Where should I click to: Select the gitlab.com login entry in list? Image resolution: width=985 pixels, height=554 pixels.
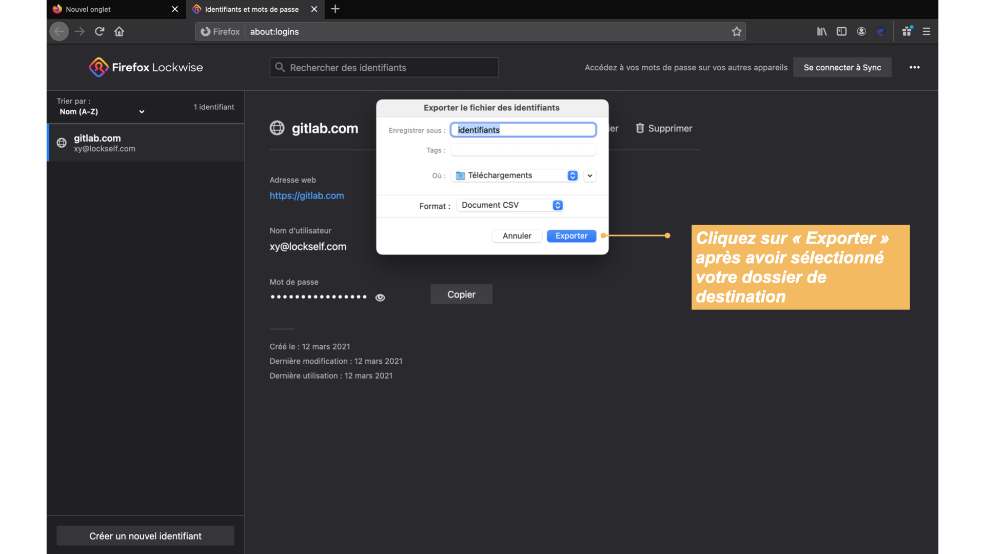(x=146, y=143)
